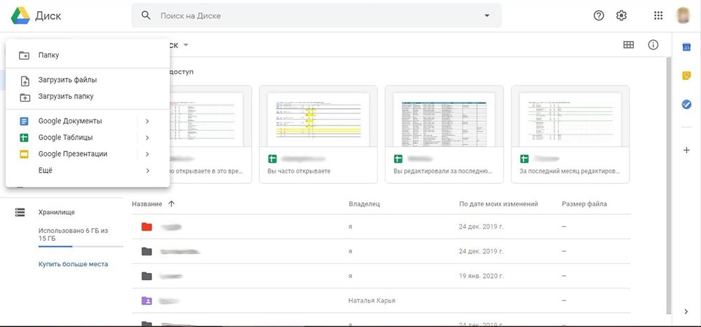Open Google Calendar side panel icon
The image size is (701, 327).
click(x=687, y=46)
